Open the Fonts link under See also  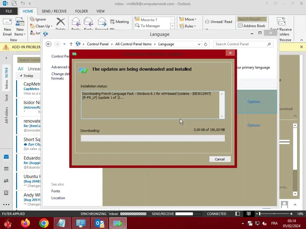point(56,191)
